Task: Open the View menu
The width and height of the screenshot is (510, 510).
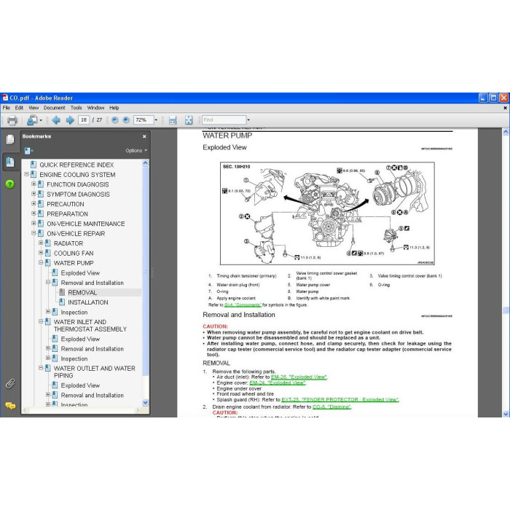Action: tap(34, 108)
